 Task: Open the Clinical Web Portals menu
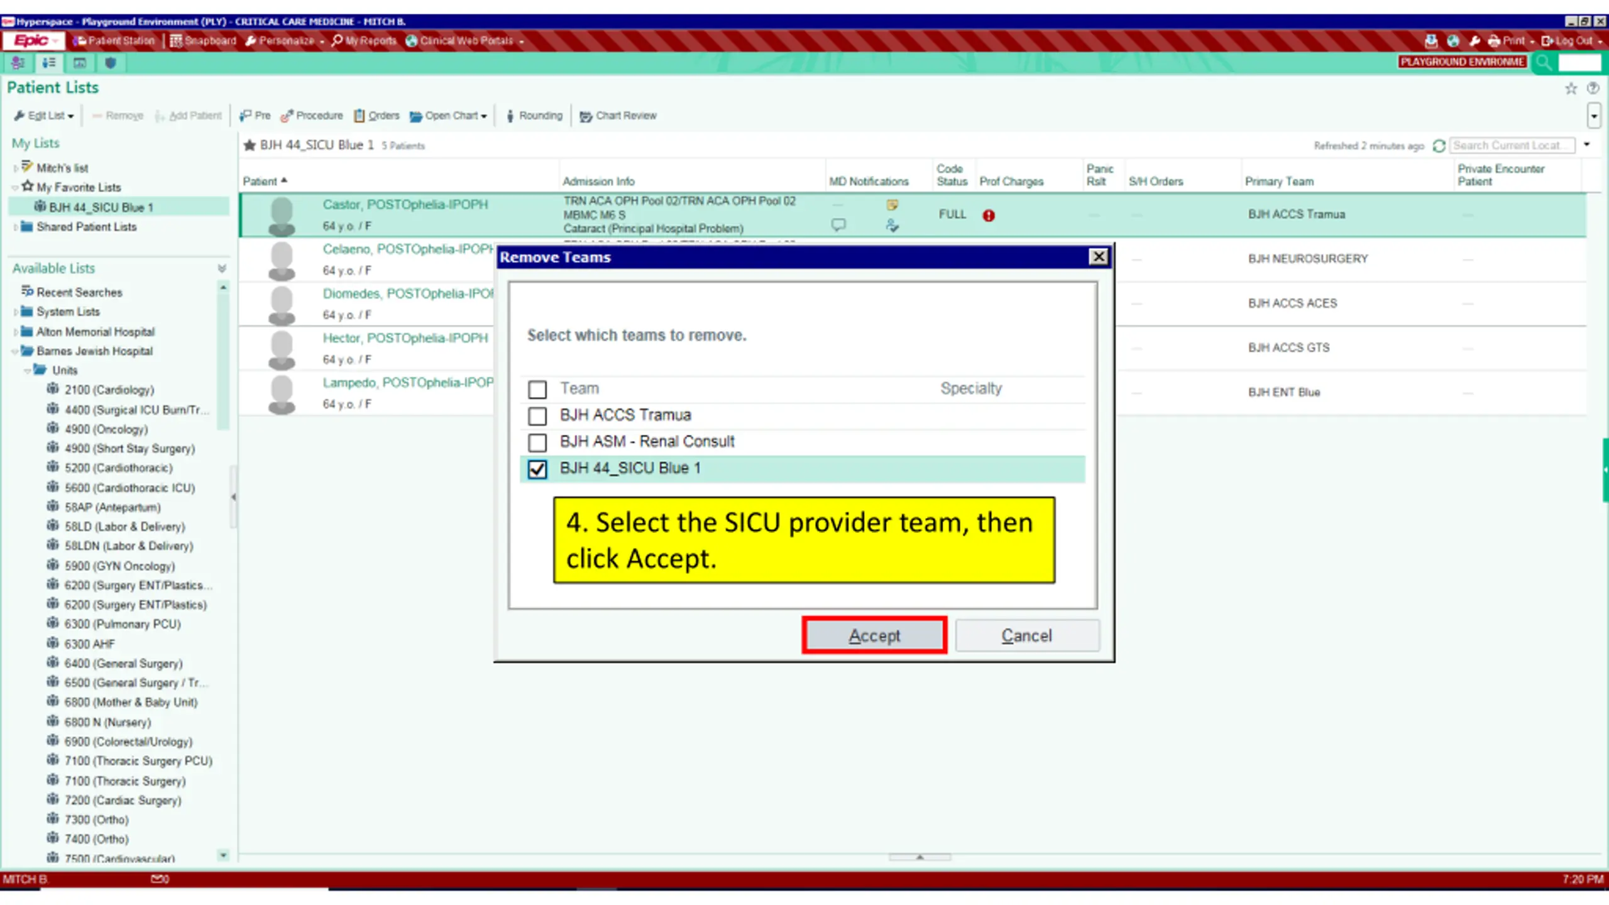pos(464,41)
